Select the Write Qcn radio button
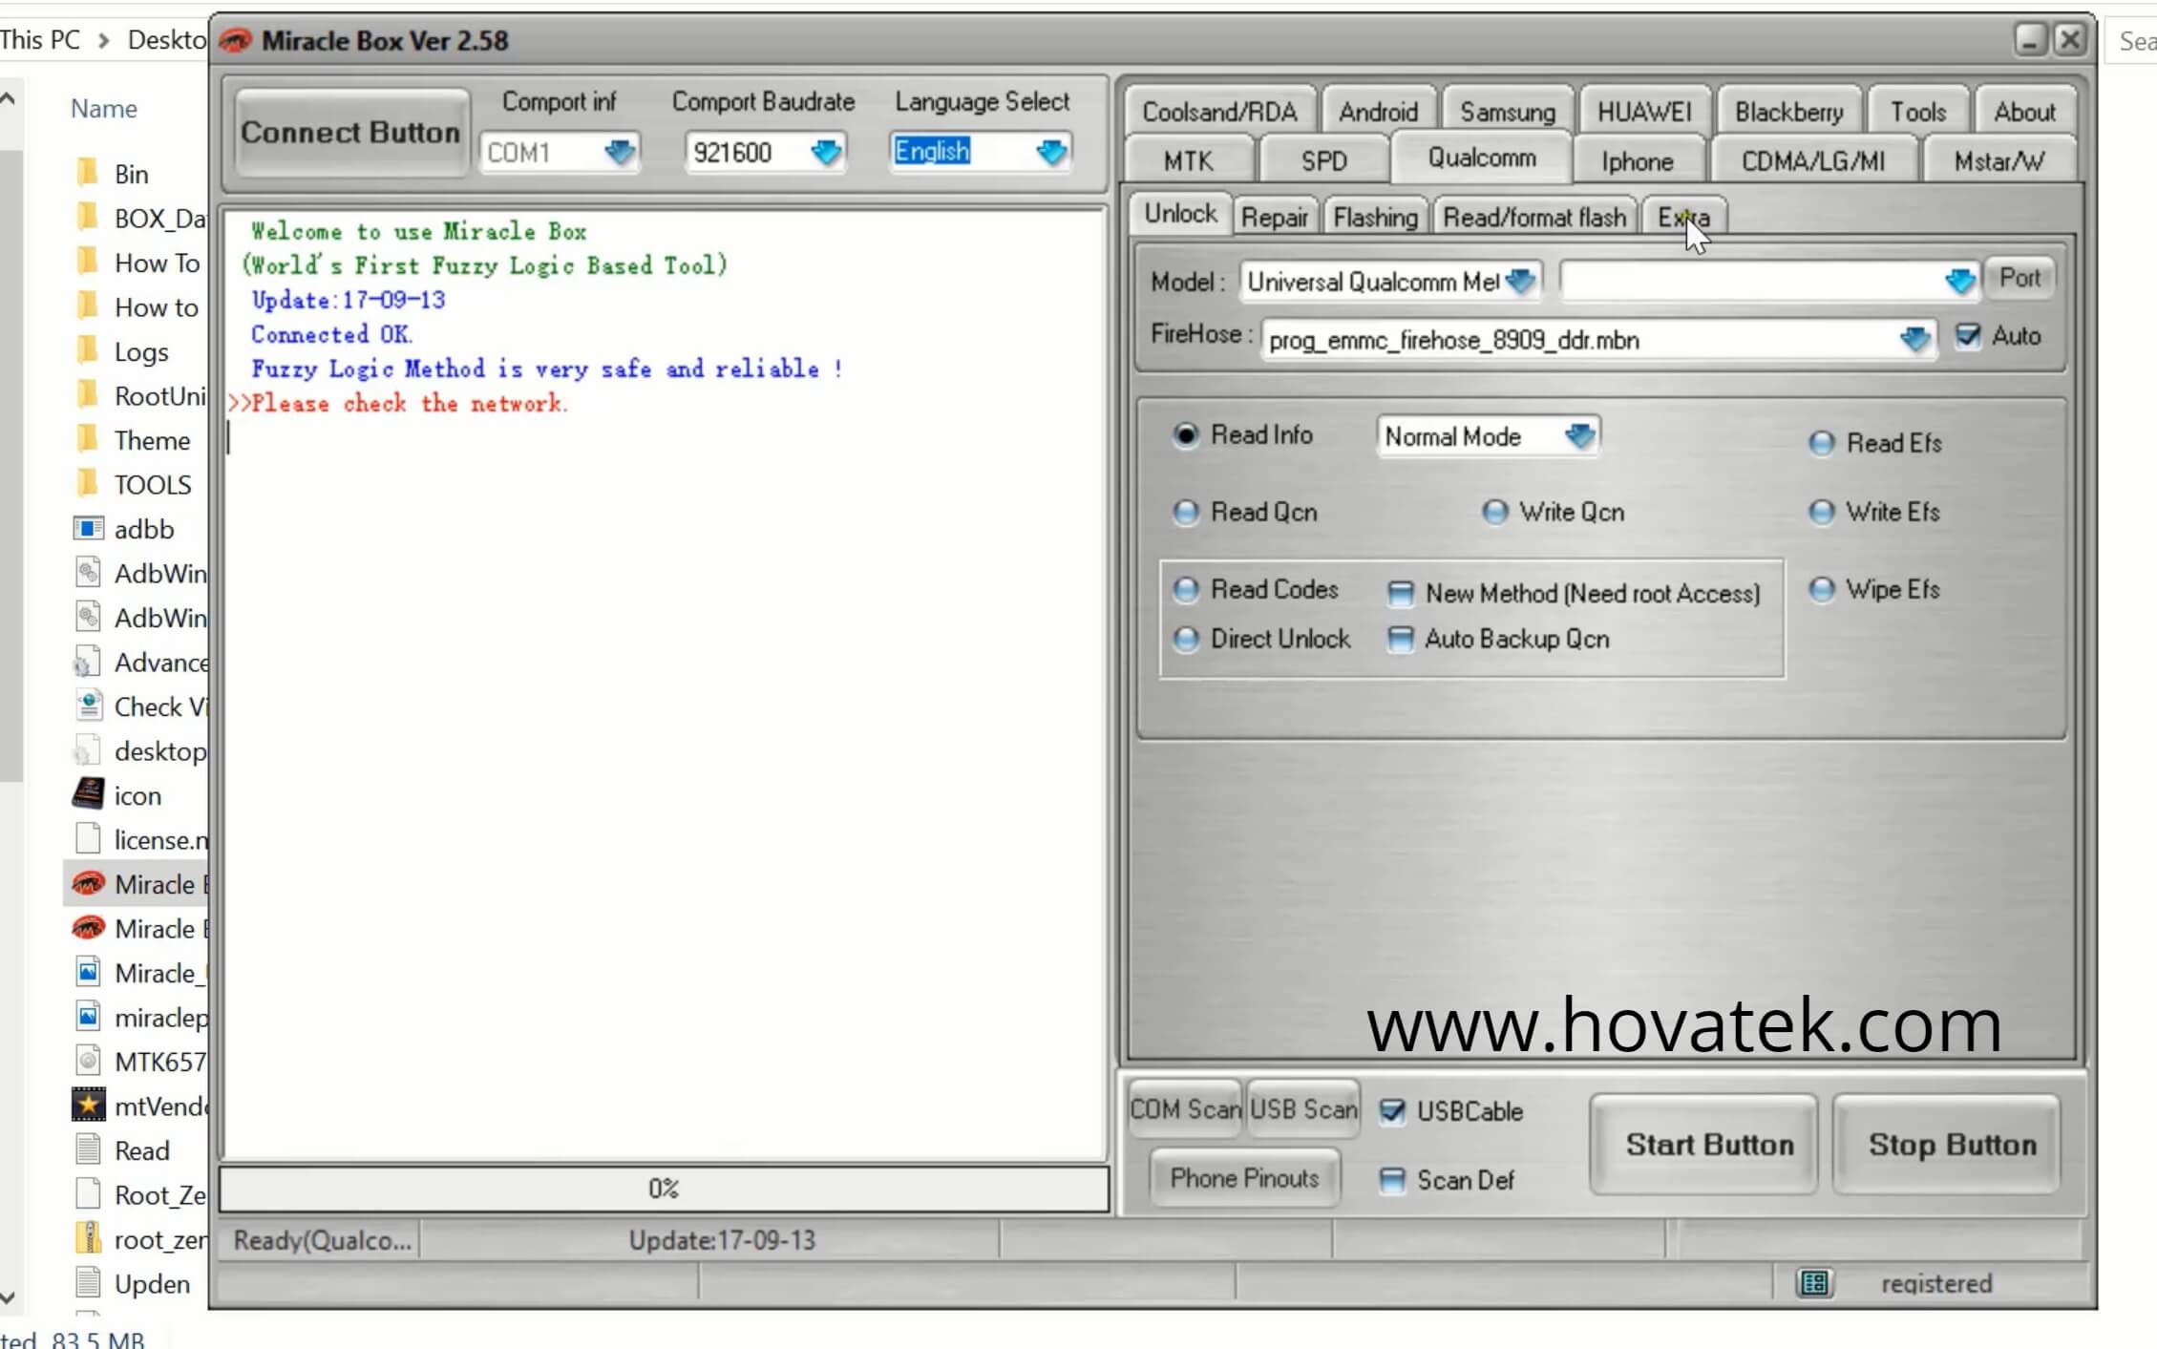The height and width of the screenshot is (1349, 2157). (1494, 513)
